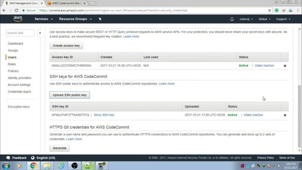Image resolution: width=302 pixels, height=170 pixels.
Task: Switch to AWS CodeCommit browser tab
Action: click(x=67, y=3)
